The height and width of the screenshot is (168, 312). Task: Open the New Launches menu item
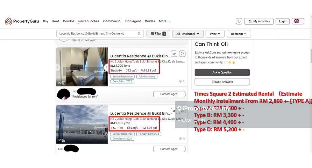(89, 21)
